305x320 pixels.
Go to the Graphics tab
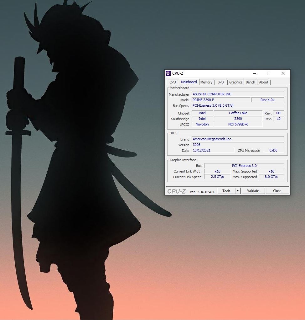(x=236, y=82)
